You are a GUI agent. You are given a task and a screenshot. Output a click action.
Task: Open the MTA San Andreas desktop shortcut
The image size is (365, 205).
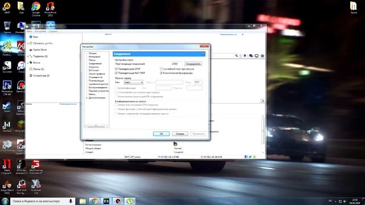point(22,167)
